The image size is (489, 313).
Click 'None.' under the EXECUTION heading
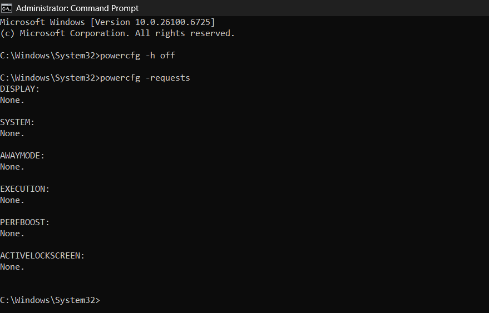pos(12,200)
